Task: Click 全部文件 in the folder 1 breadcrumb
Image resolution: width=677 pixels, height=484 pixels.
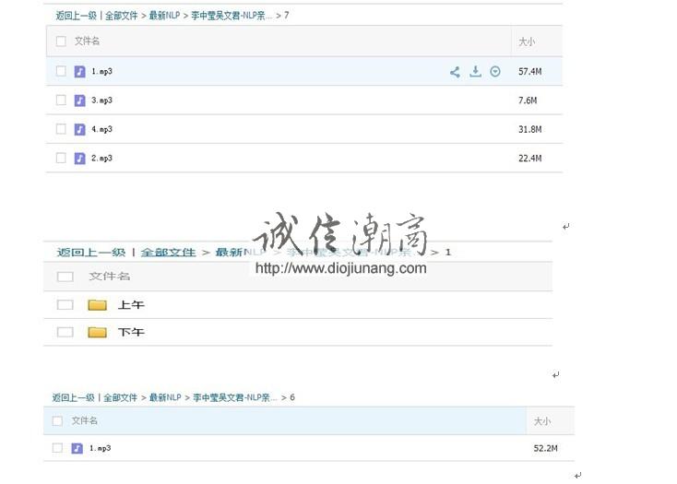Action: pos(168,253)
